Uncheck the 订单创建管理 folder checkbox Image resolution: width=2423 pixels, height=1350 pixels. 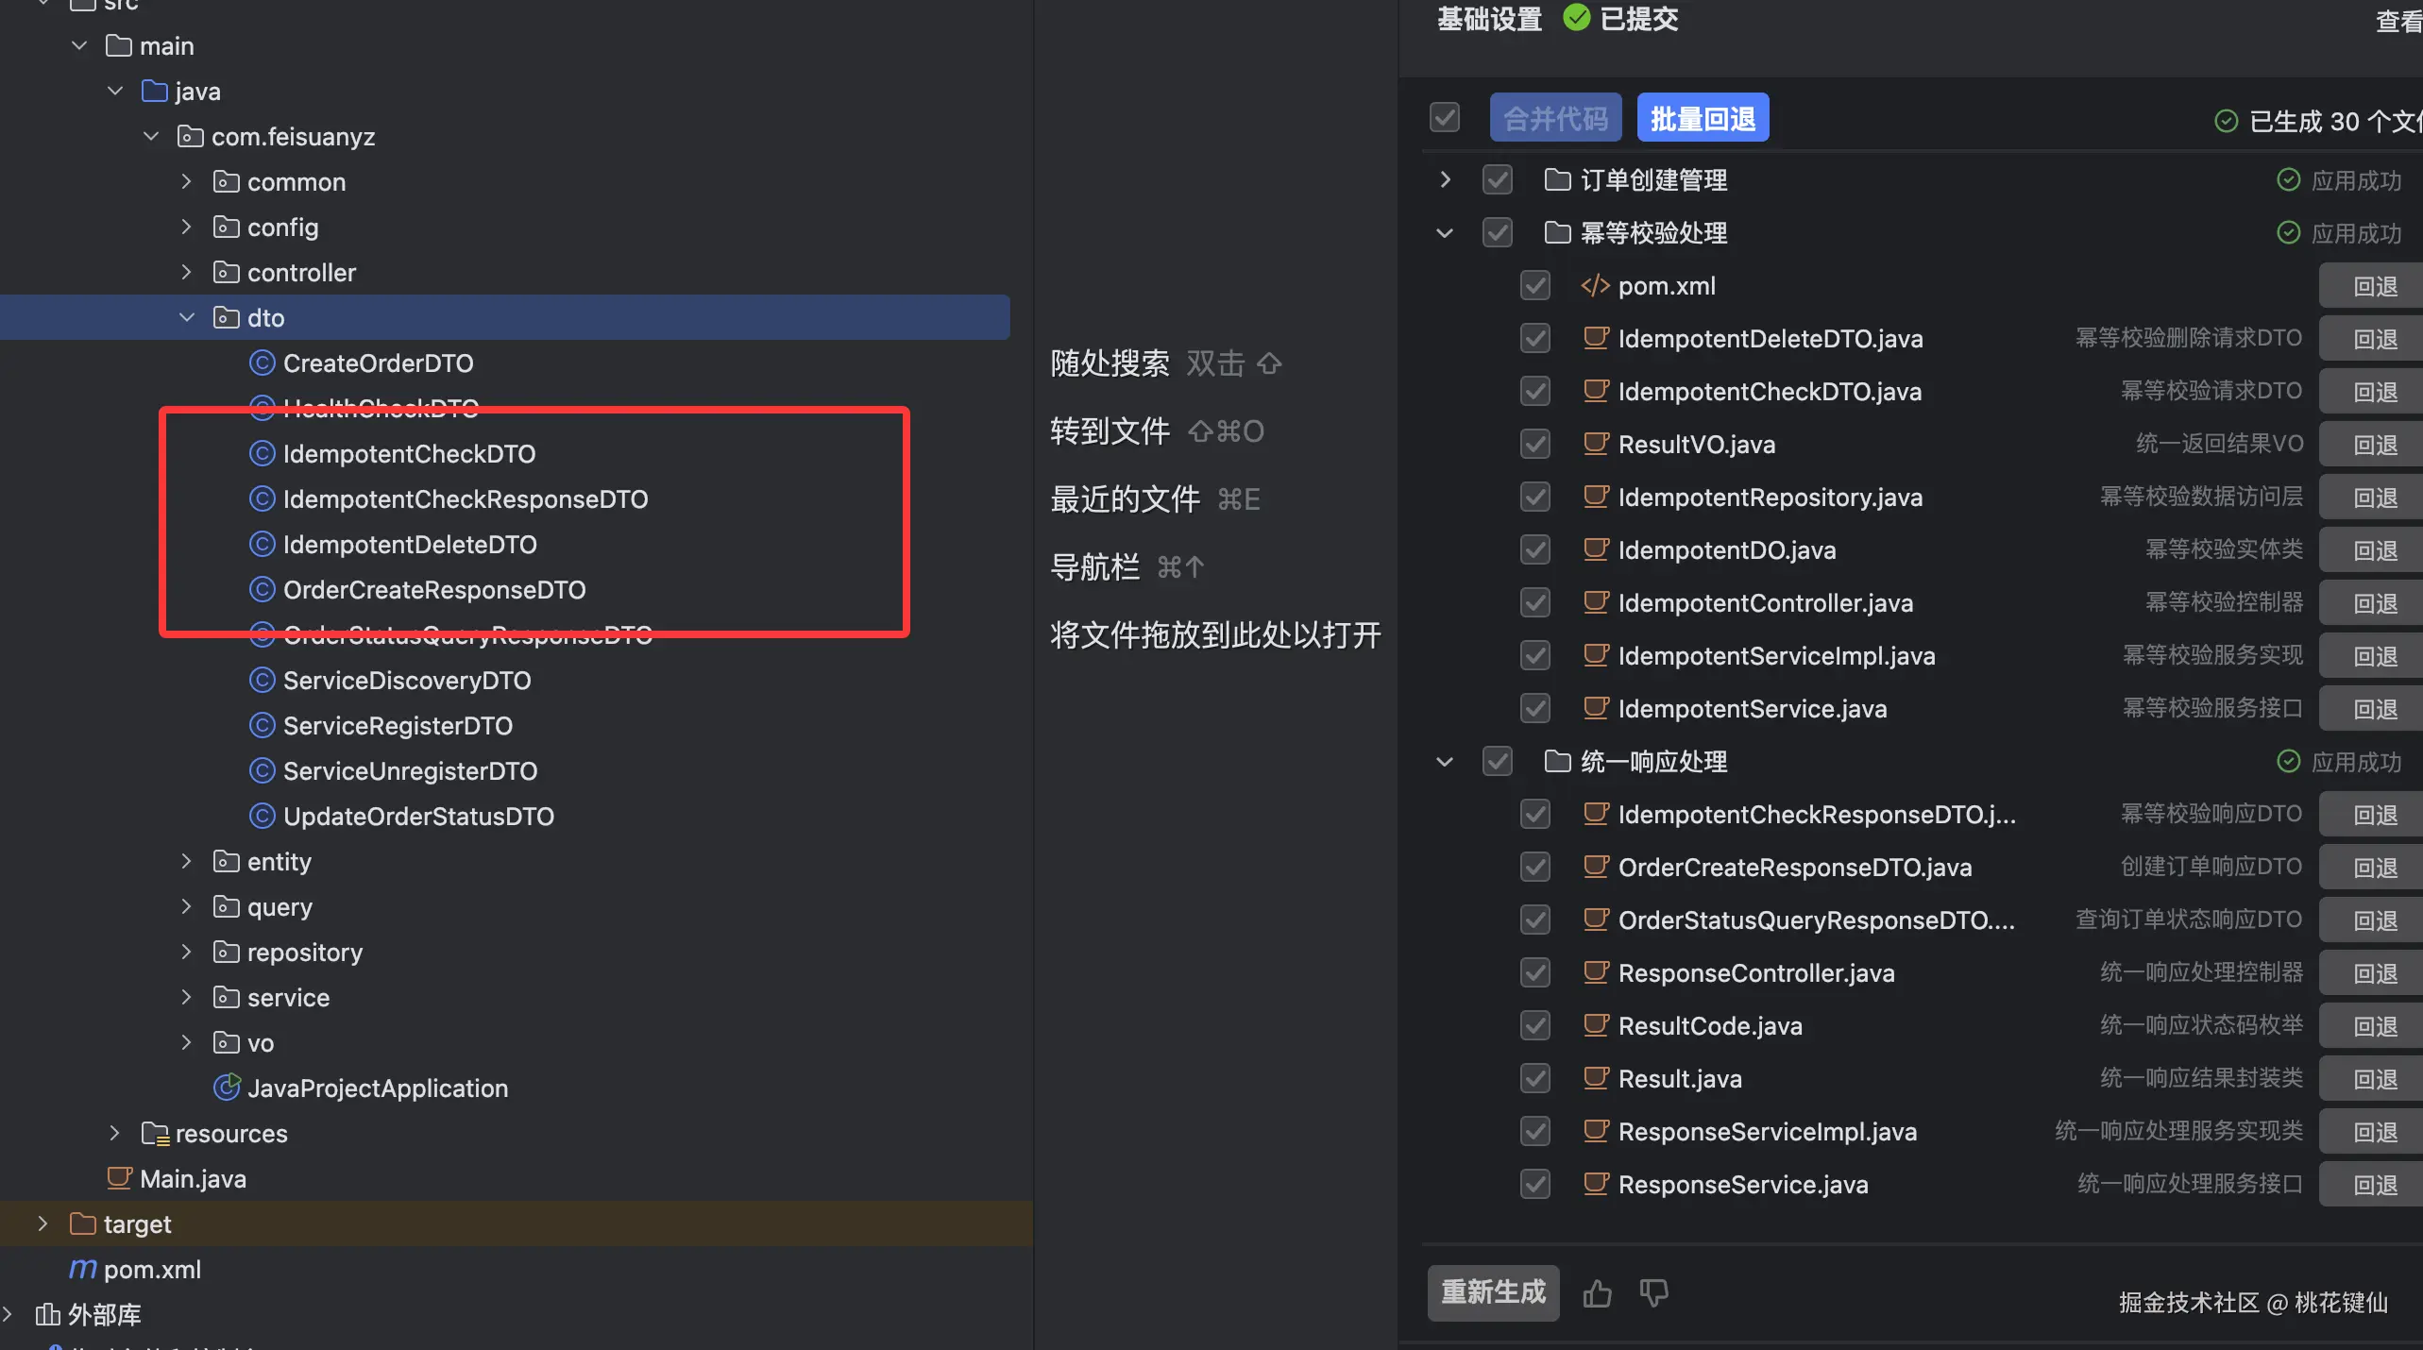pos(1498,179)
